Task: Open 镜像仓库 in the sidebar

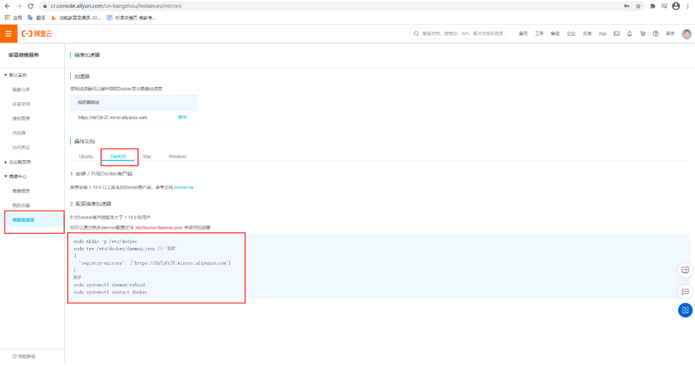Action: (x=21, y=90)
